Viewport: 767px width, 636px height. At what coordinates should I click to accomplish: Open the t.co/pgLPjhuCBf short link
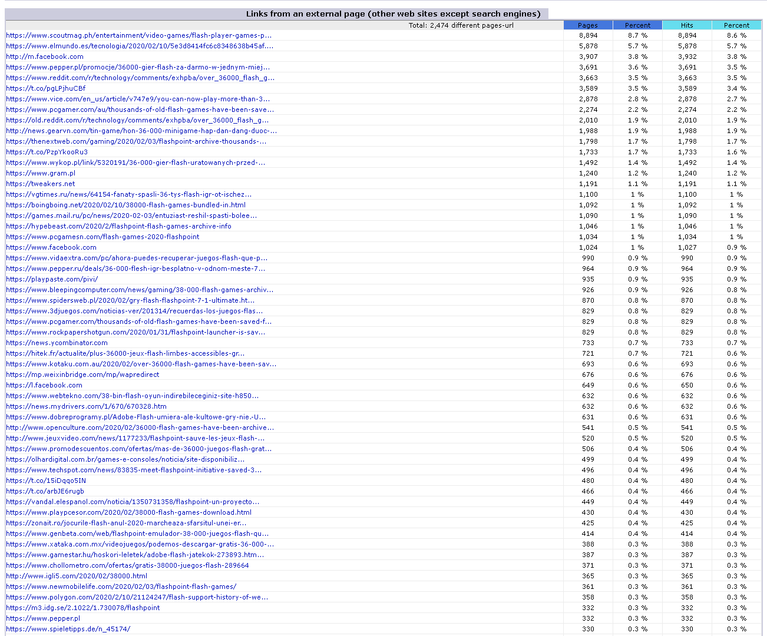(46, 88)
